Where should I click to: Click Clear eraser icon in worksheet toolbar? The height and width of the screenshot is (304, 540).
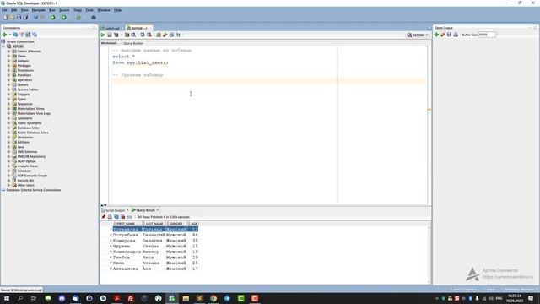(x=165, y=35)
